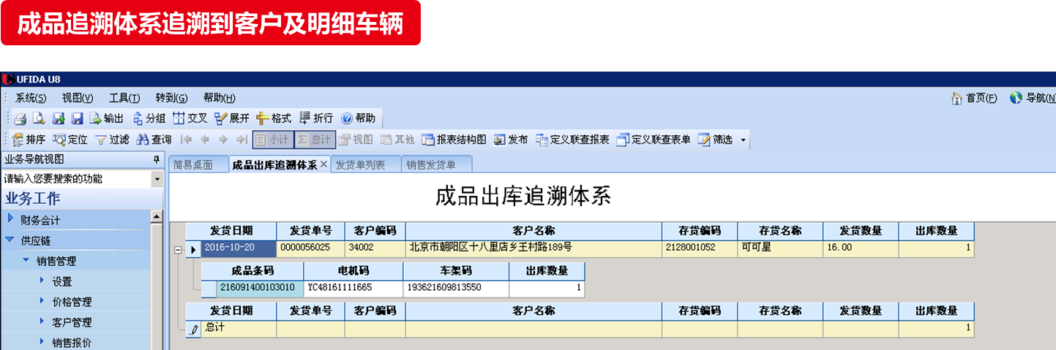This screenshot has width=1056, height=350.
Task: Pin the 业务导航视图 navigation panel
Action: (x=156, y=159)
